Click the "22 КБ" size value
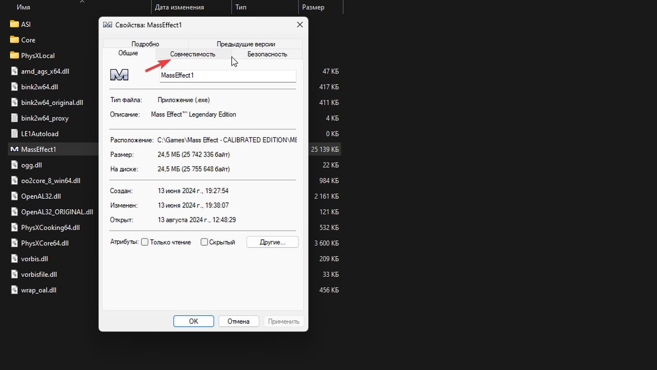Viewport: 657px width, 370px height. pyautogui.click(x=330, y=165)
